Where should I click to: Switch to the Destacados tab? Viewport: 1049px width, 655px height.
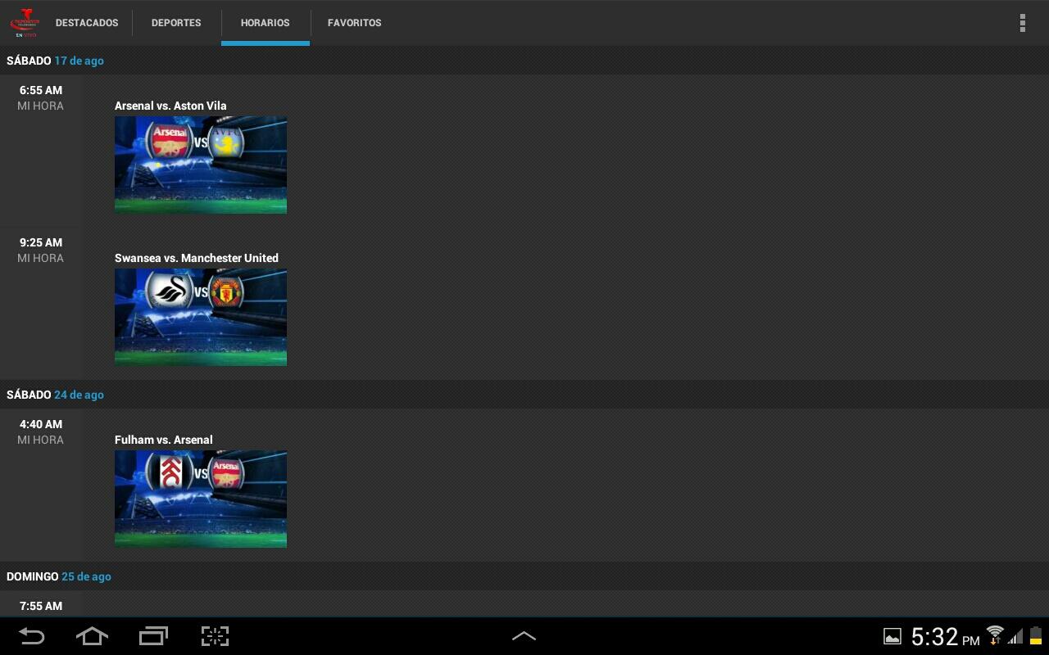point(87,23)
